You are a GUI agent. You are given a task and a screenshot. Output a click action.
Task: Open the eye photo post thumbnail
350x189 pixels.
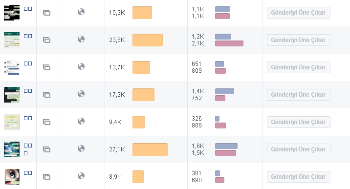[12, 177]
